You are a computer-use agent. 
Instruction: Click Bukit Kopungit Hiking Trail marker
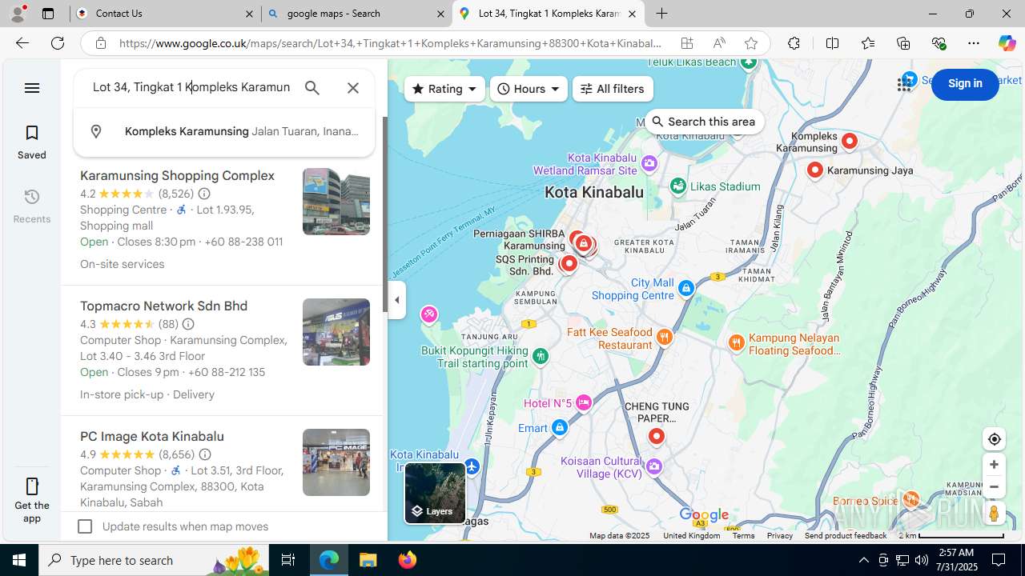pyautogui.click(x=541, y=356)
